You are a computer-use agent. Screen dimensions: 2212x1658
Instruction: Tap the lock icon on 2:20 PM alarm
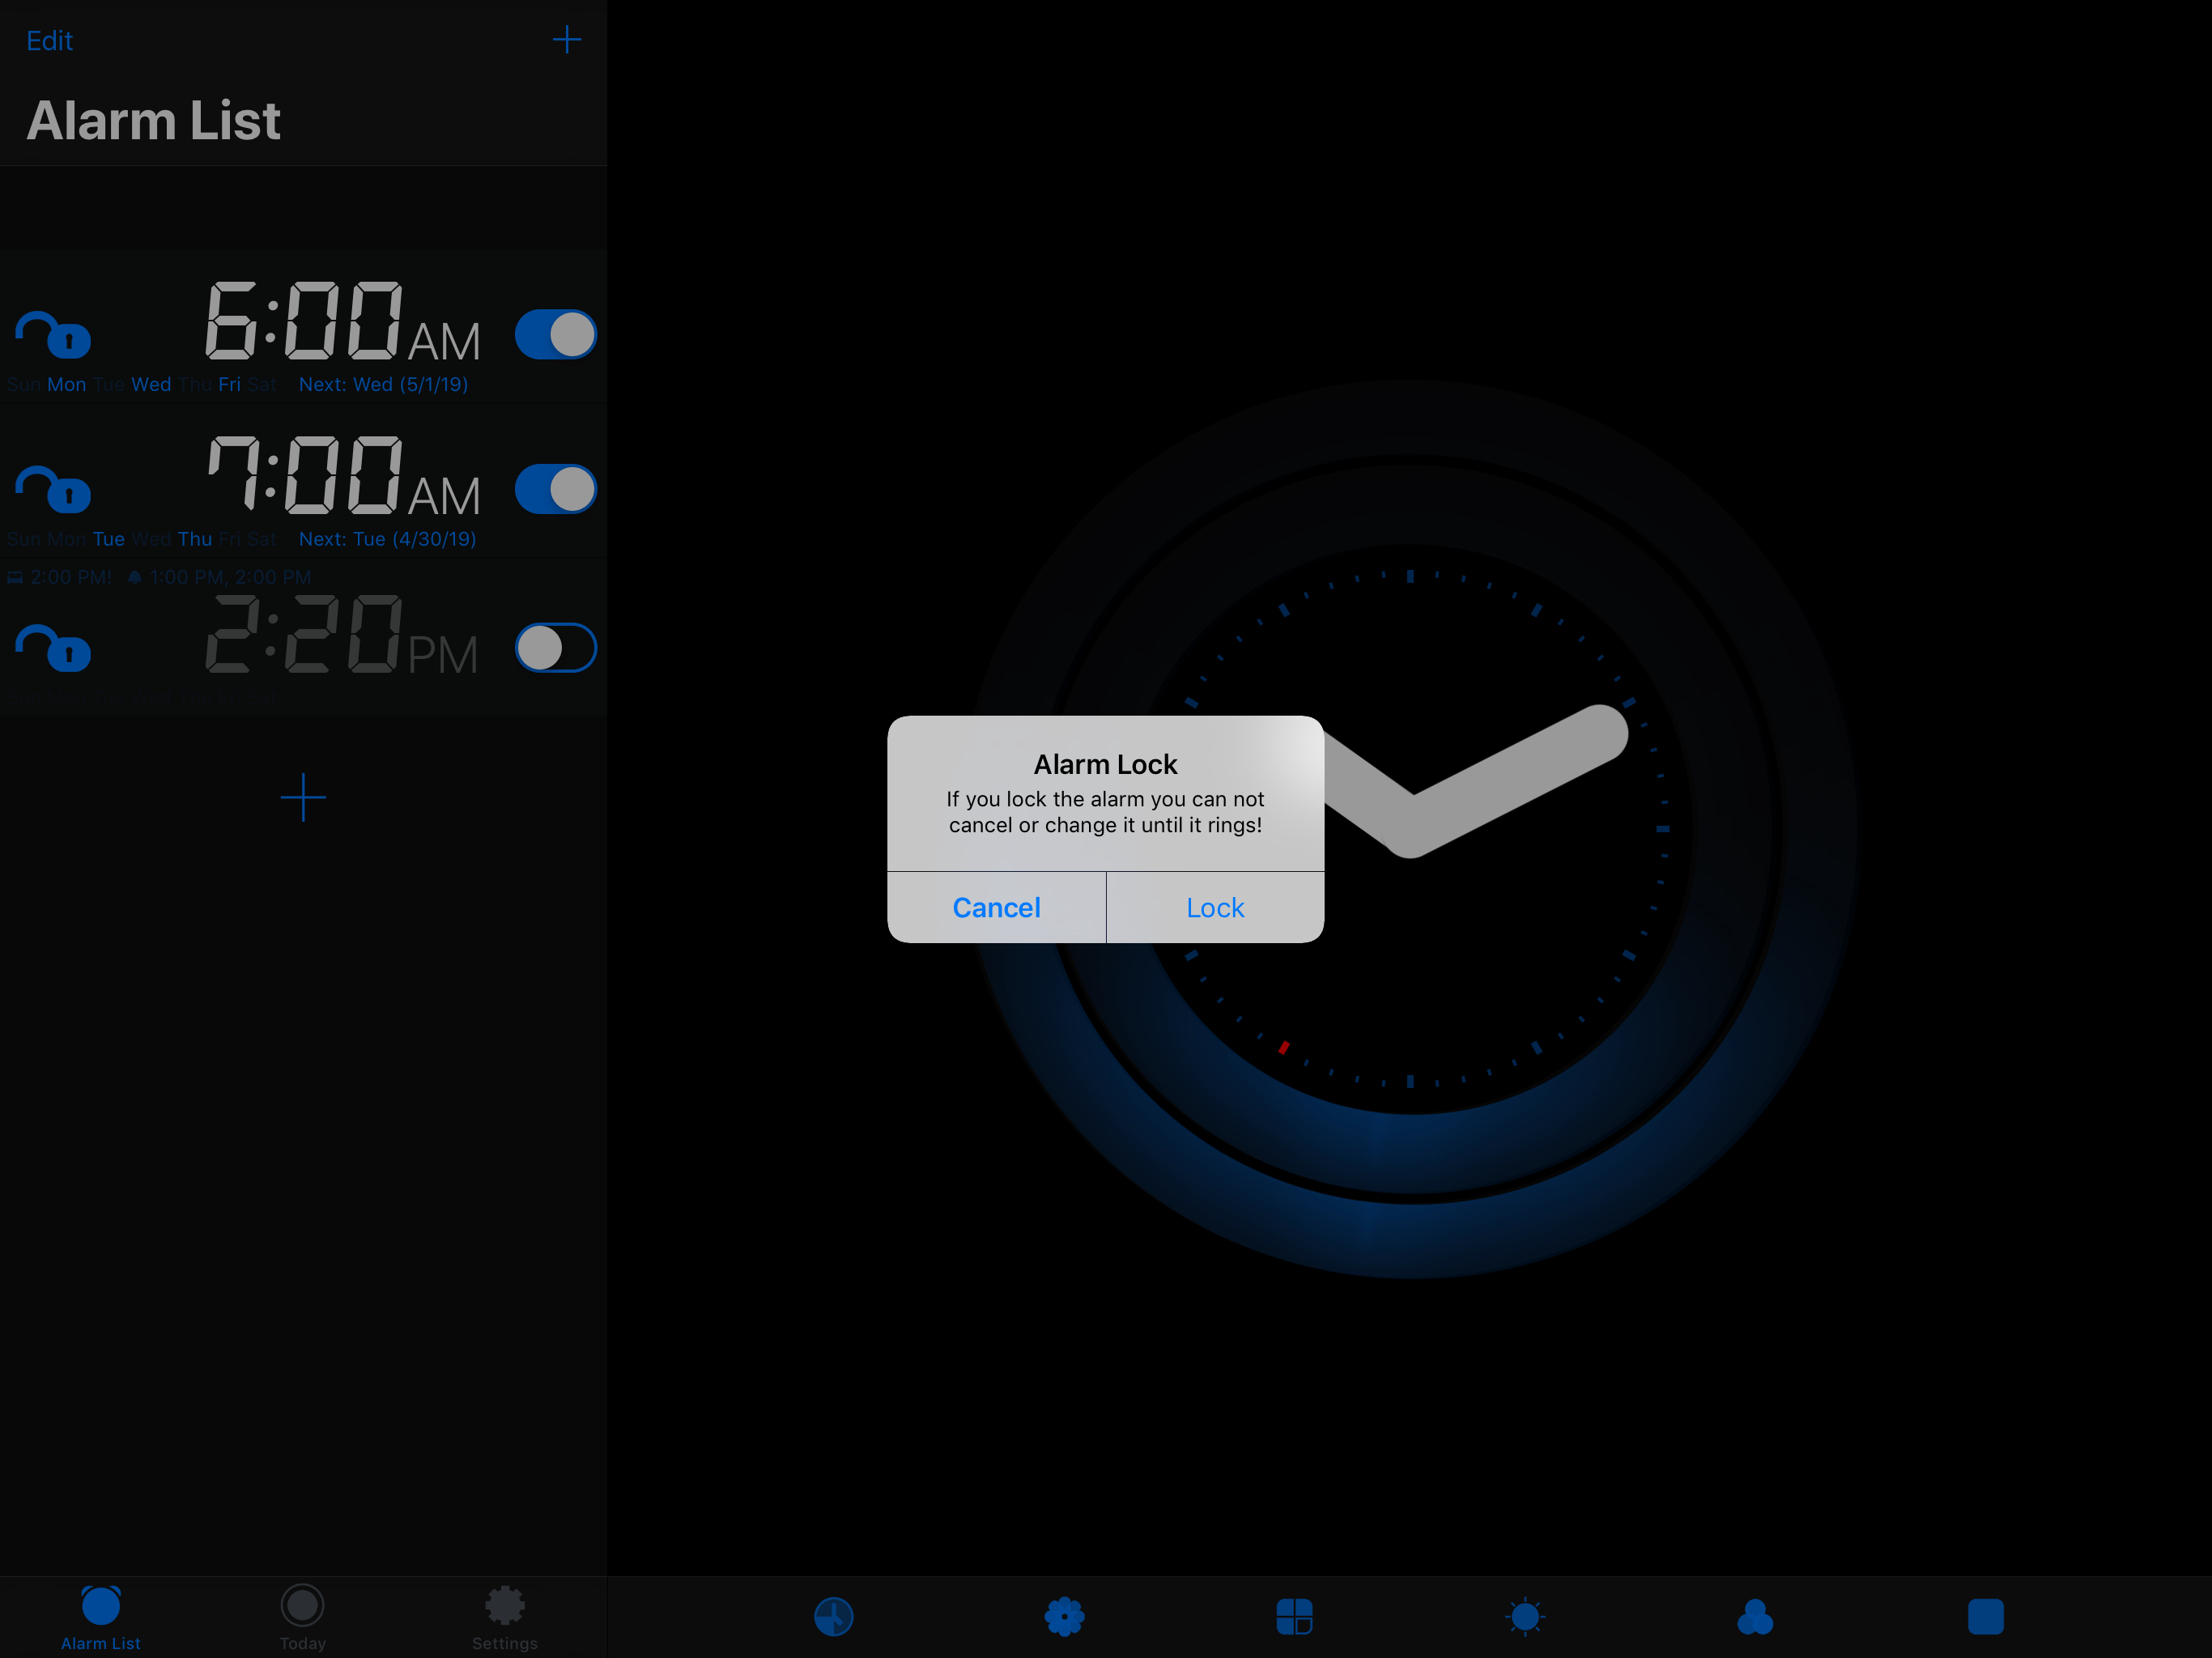pyautogui.click(x=54, y=648)
